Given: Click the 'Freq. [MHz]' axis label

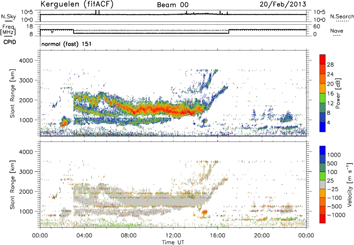Looking at the screenshot, I should [x=8, y=30].
